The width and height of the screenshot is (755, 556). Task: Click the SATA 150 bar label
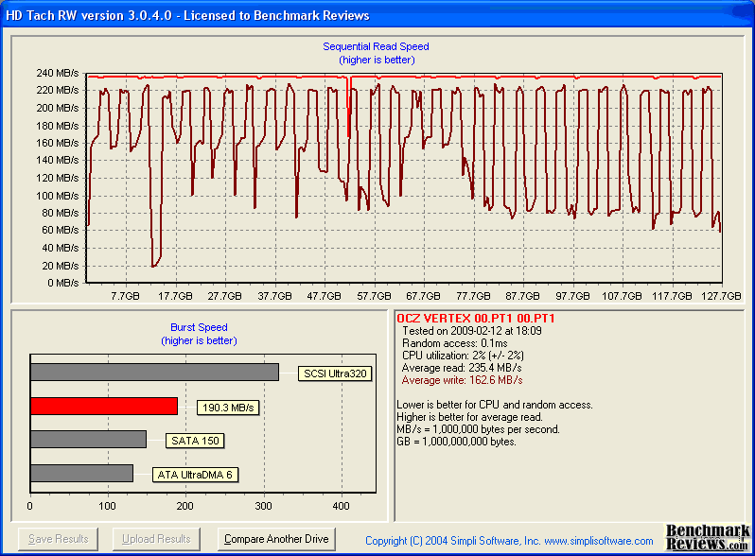click(195, 441)
